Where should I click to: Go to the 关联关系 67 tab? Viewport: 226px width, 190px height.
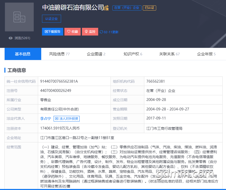click(x=169, y=54)
